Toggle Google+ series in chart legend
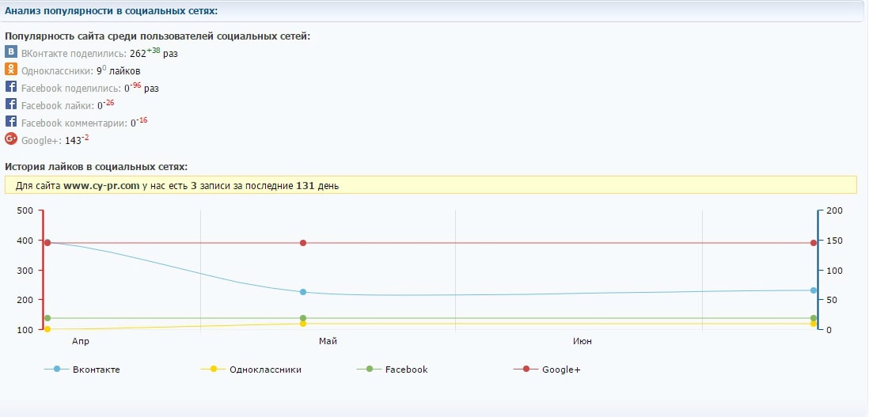 point(547,370)
